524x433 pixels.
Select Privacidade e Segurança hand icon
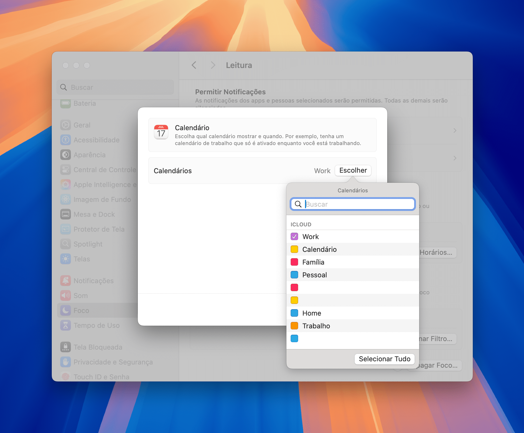tap(66, 362)
